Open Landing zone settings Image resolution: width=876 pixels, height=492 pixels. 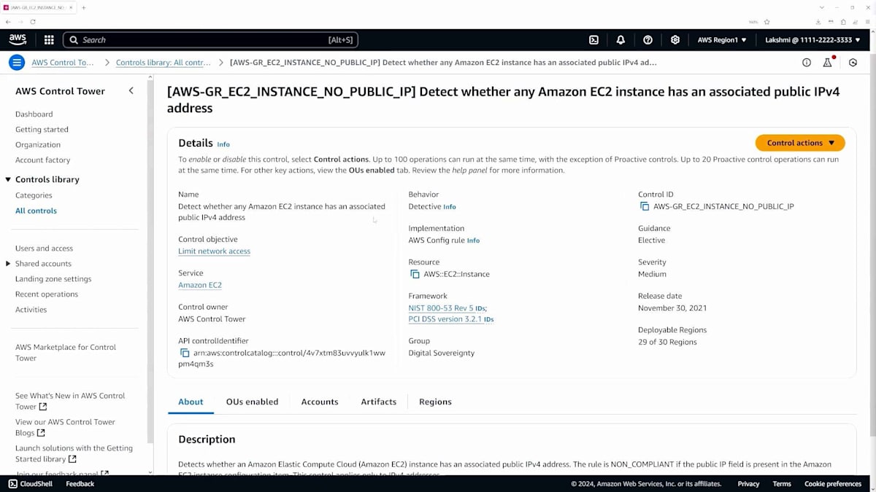click(x=53, y=279)
